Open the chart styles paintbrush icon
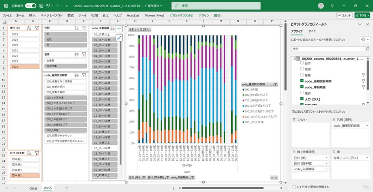373x192 pixels. (x=119, y=38)
